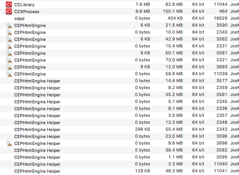Select CEPHtmlEngine Helper with PID 3582

[x=119, y=151]
